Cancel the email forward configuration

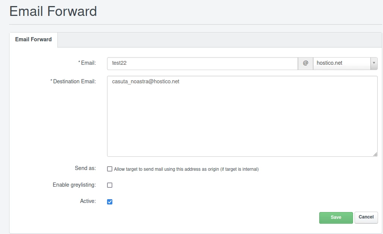(x=366, y=217)
